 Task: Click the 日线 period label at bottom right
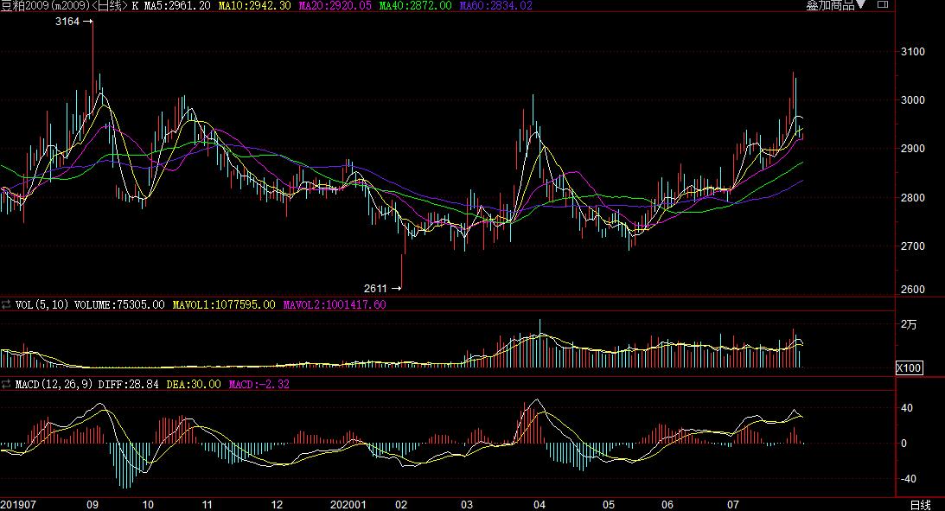click(x=920, y=504)
